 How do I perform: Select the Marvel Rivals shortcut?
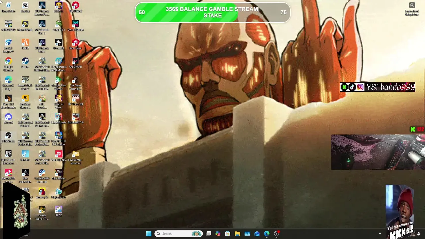[x=25, y=26]
